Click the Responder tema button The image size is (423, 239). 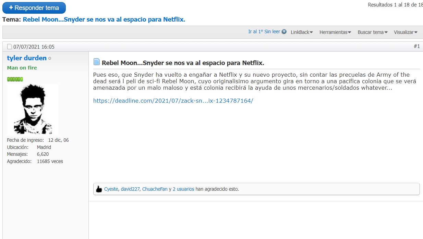pos(34,8)
